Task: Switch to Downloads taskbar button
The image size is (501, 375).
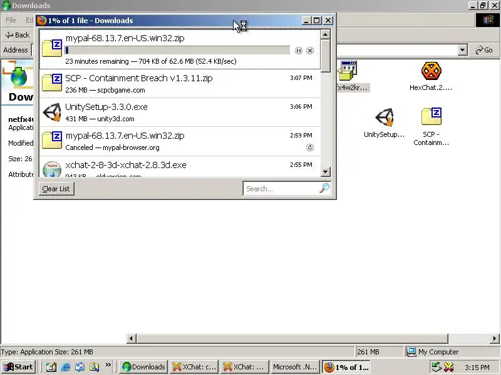Action: (x=143, y=367)
